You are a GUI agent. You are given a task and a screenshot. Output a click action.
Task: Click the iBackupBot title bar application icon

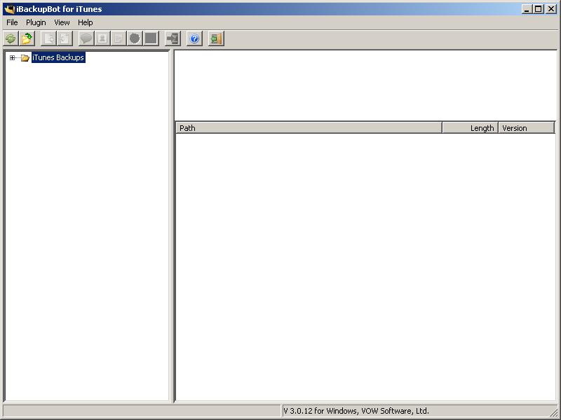[x=9, y=9]
